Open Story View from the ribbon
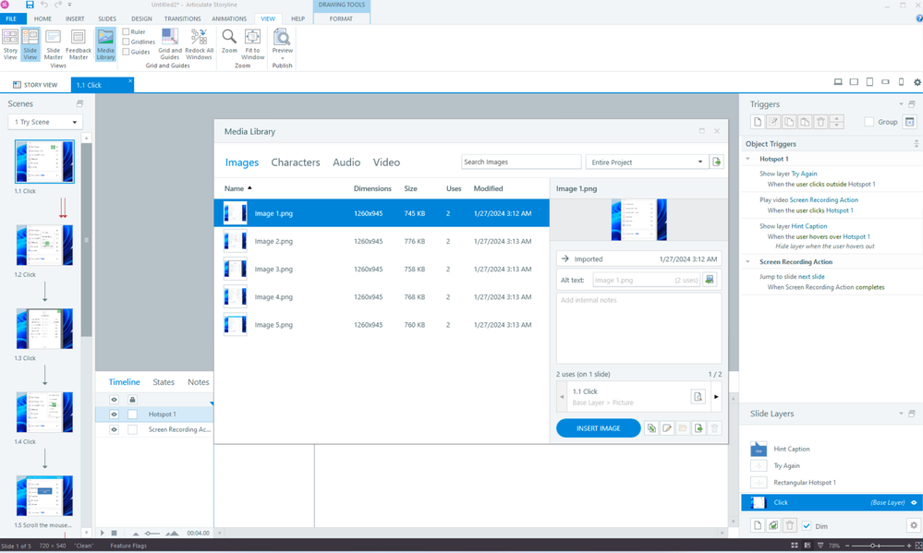The height and width of the screenshot is (553, 923). coord(10,43)
